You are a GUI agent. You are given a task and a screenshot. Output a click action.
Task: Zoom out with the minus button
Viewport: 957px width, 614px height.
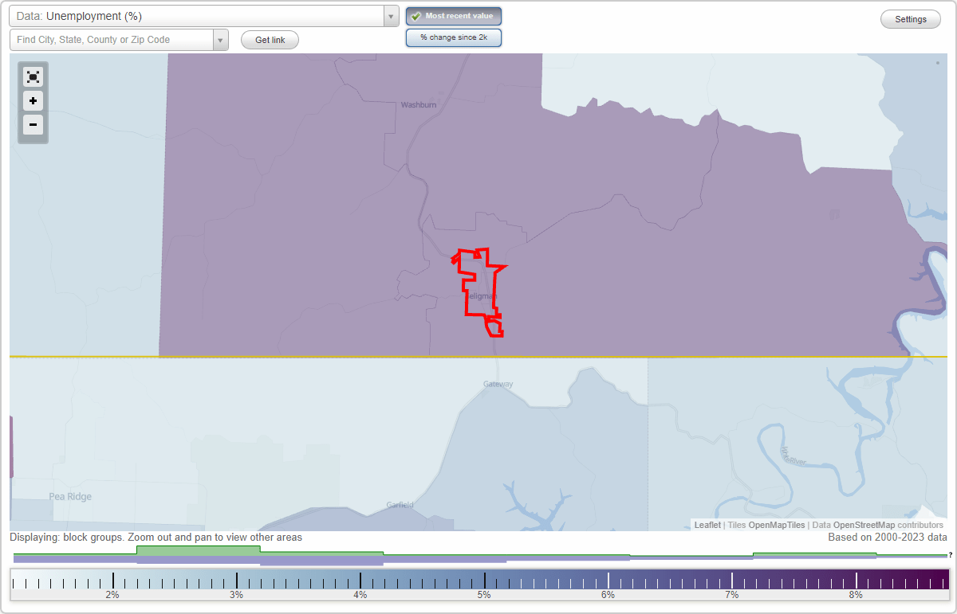pos(33,124)
